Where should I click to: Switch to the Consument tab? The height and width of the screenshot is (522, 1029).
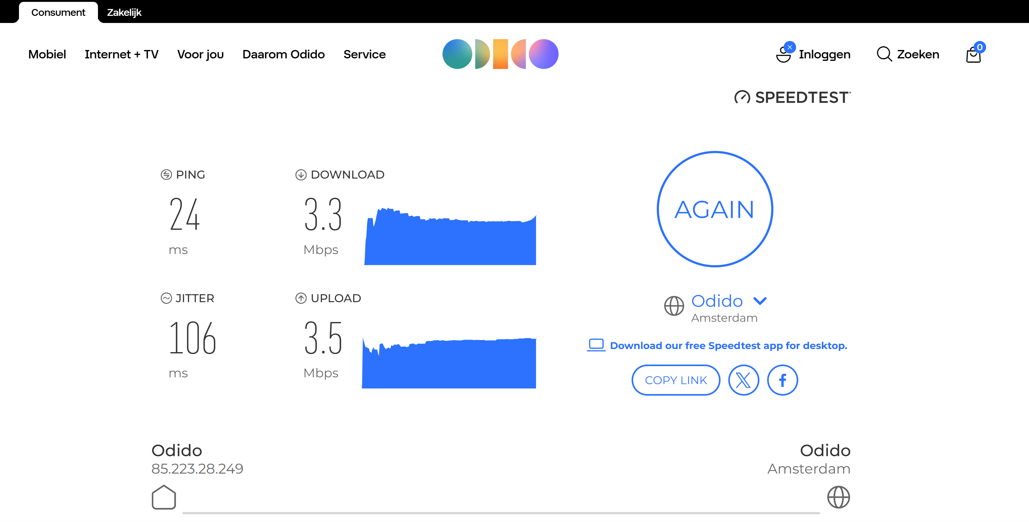[x=58, y=12]
